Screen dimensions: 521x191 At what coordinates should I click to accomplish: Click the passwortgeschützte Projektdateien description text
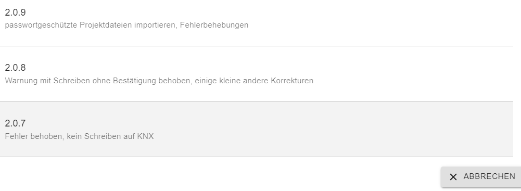126,26
